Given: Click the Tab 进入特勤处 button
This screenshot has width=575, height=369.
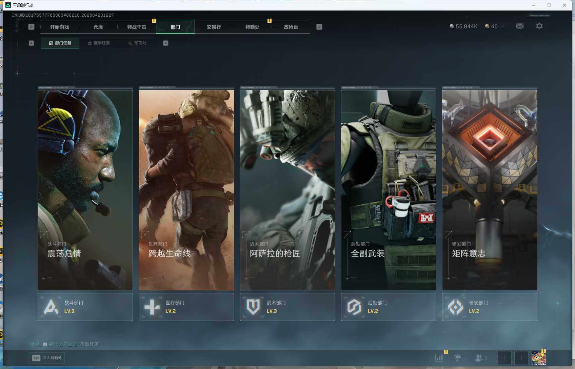Looking at the screenshot, I should tap(47, 358).
